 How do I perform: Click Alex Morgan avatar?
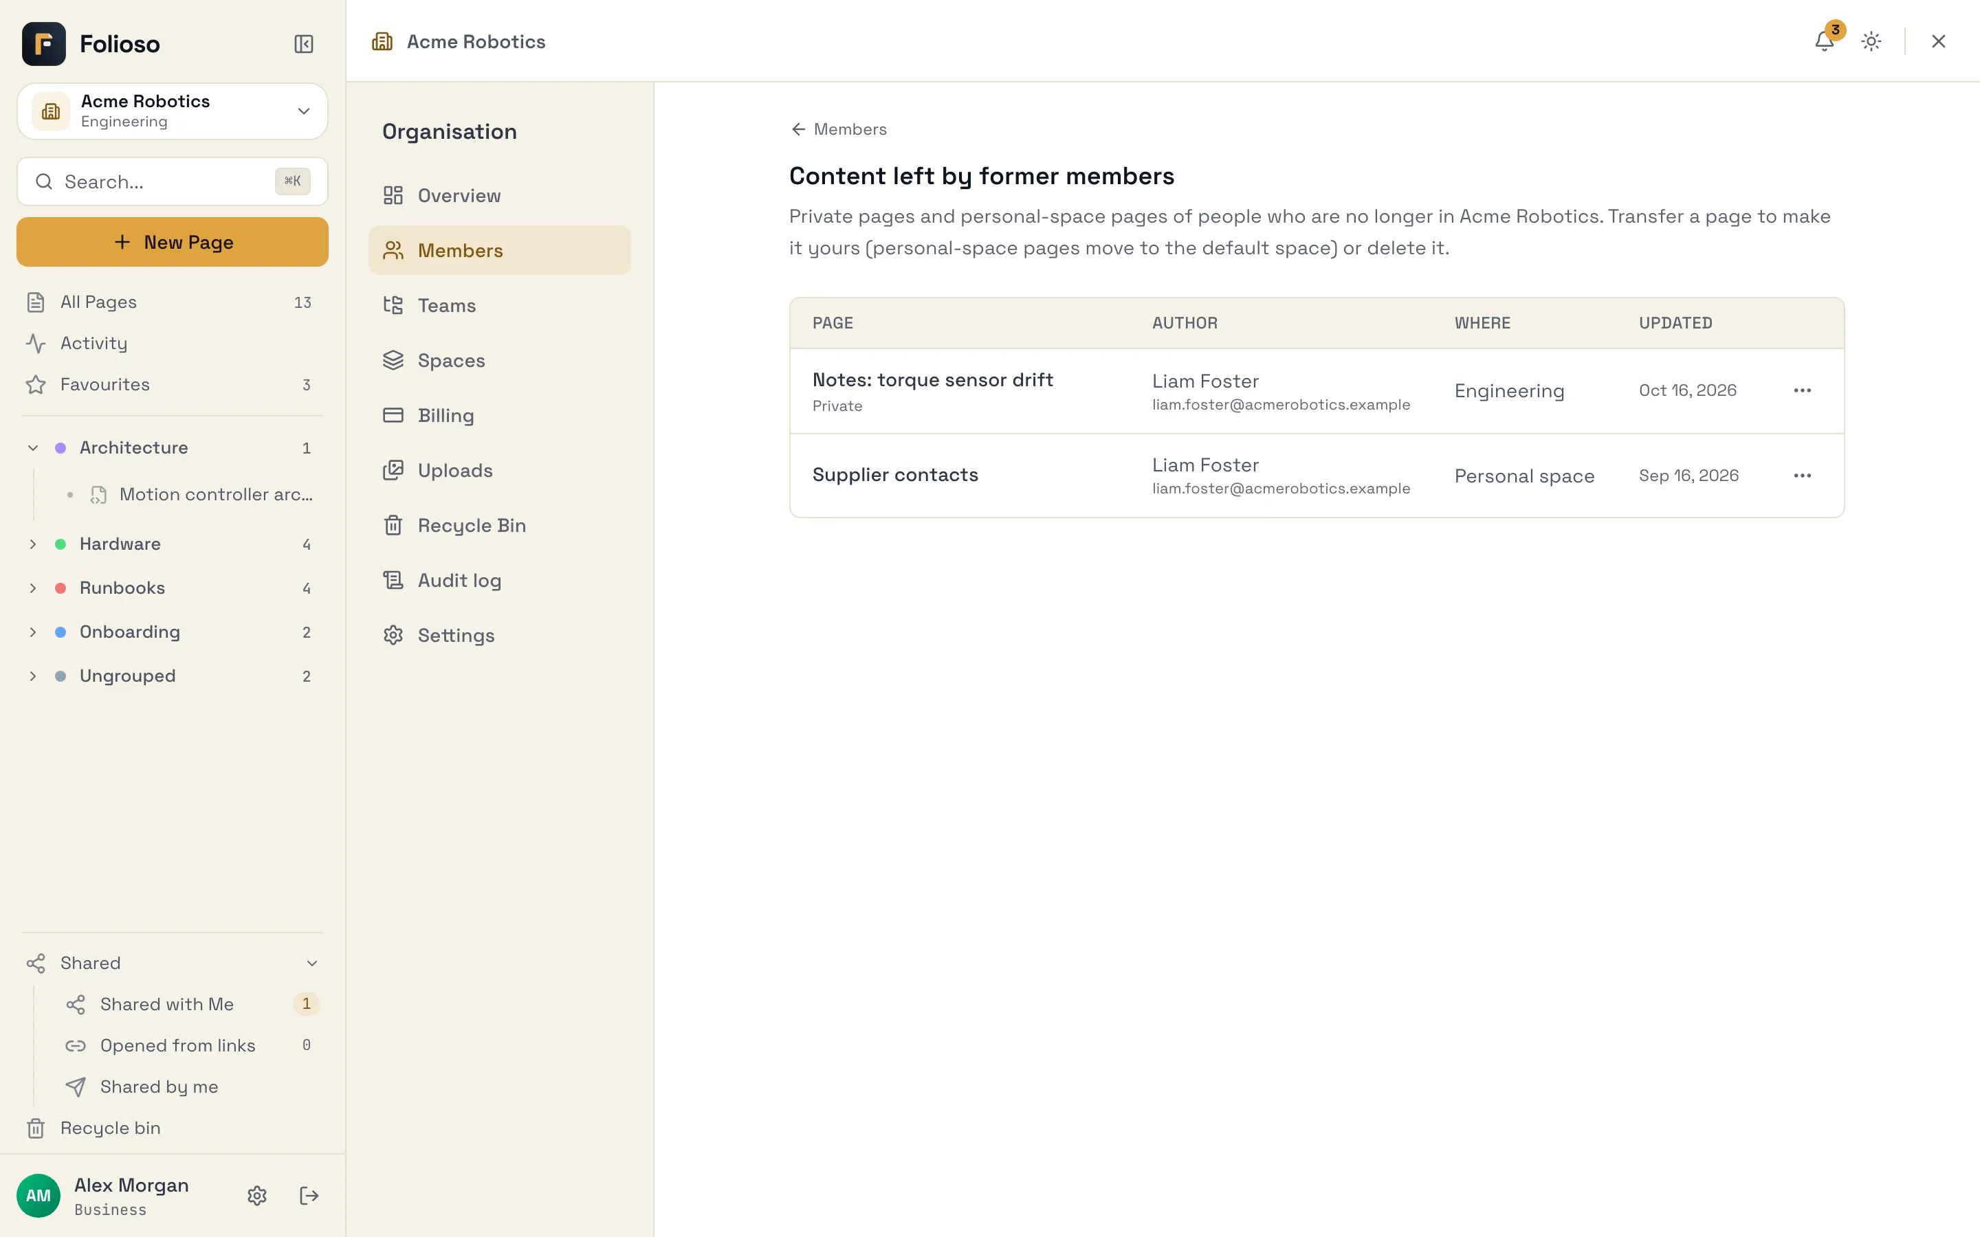pyautogui.click(x=38, y=1196)
